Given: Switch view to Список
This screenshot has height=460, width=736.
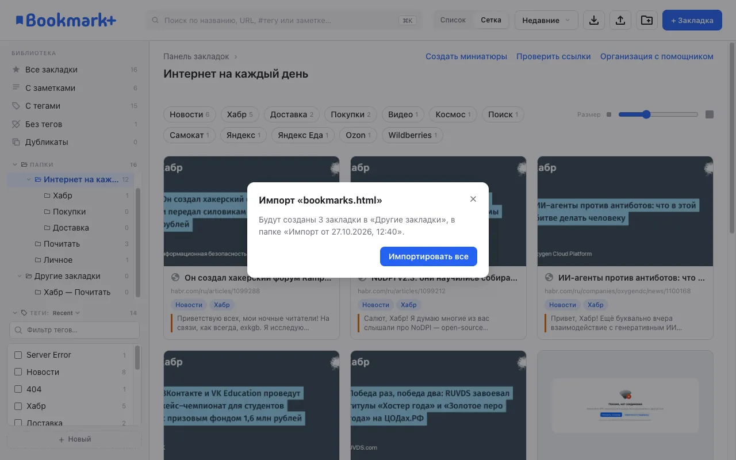Looking at the screenshot, I should 453,20.
